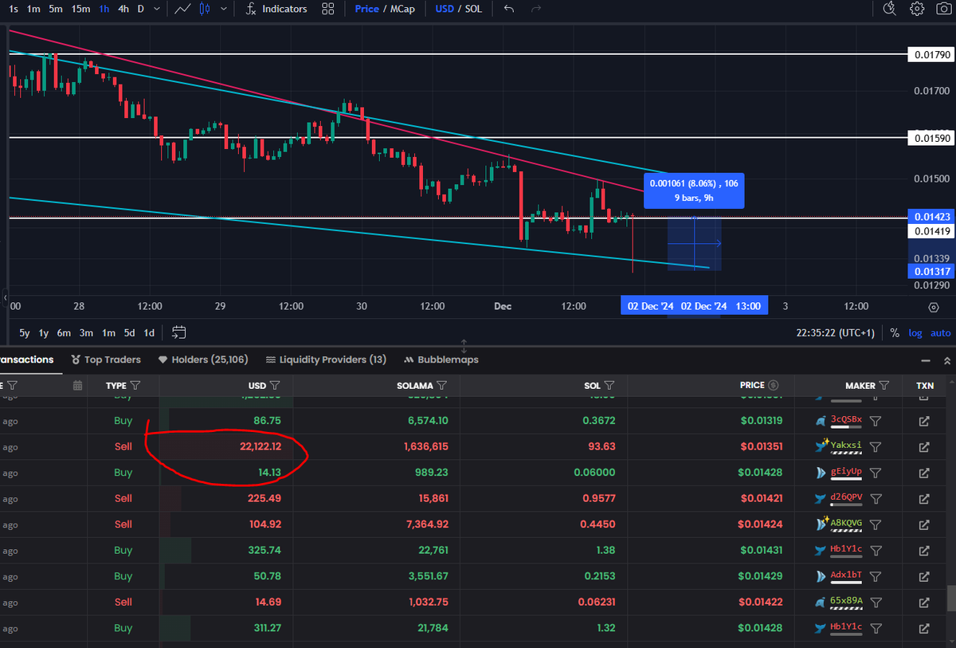The height and width of the screenshot is (648, 956).
Task: Open the chart layout grid icon
Action: click(327, 9)
